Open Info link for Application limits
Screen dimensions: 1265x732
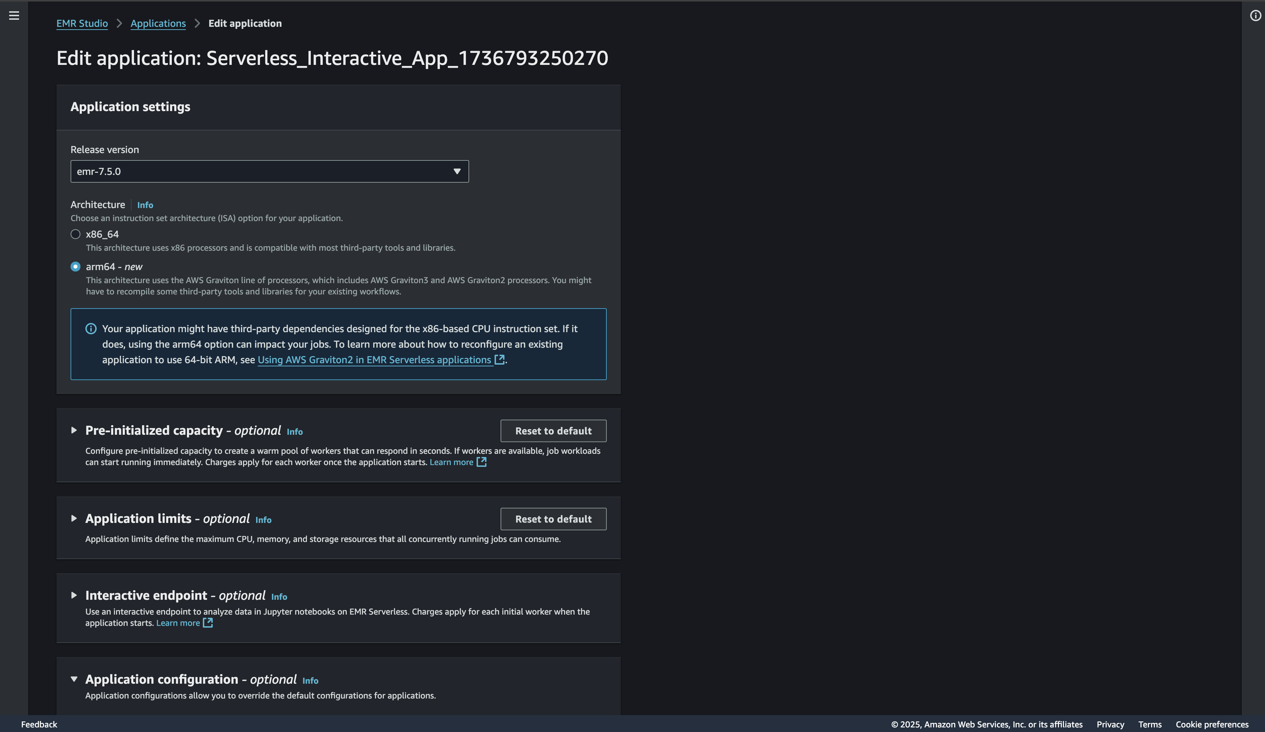click(x=264, y=520)
